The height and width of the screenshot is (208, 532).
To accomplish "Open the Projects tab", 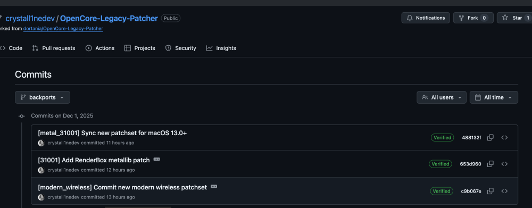I will point(140,48).
